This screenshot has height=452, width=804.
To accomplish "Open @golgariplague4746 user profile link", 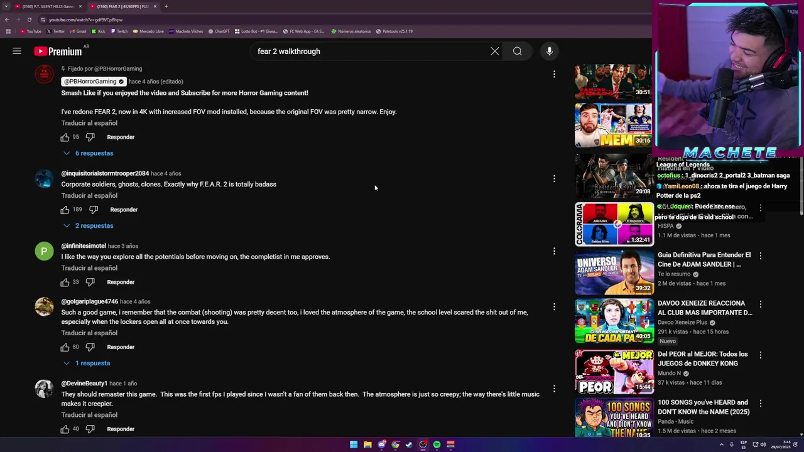I will [89, 301].
